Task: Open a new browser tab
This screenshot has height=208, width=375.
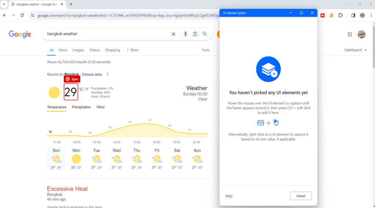Action: 71,4
